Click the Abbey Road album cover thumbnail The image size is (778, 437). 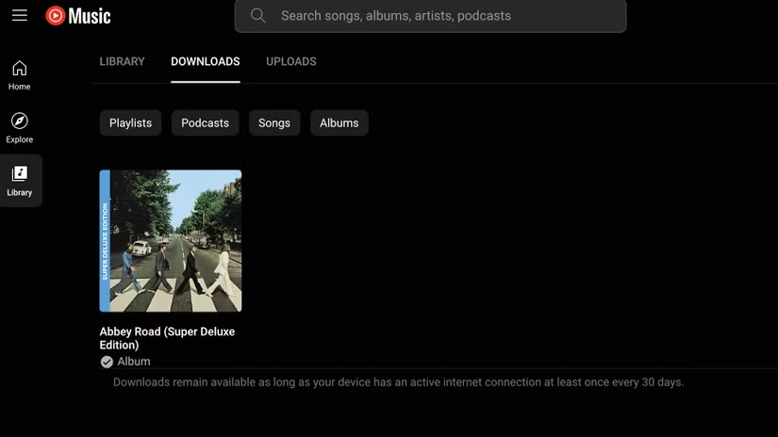pos(170,240)
